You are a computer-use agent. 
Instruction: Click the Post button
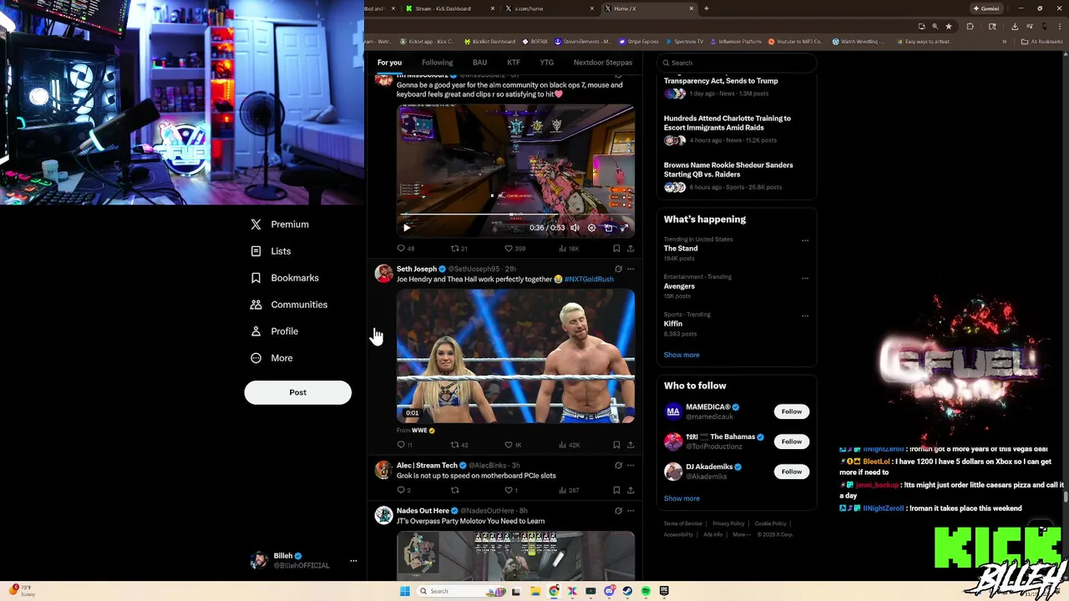[297, 392]
